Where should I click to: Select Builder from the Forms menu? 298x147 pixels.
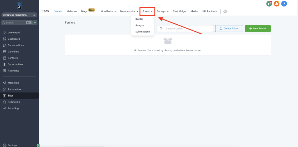click(139, 19)
